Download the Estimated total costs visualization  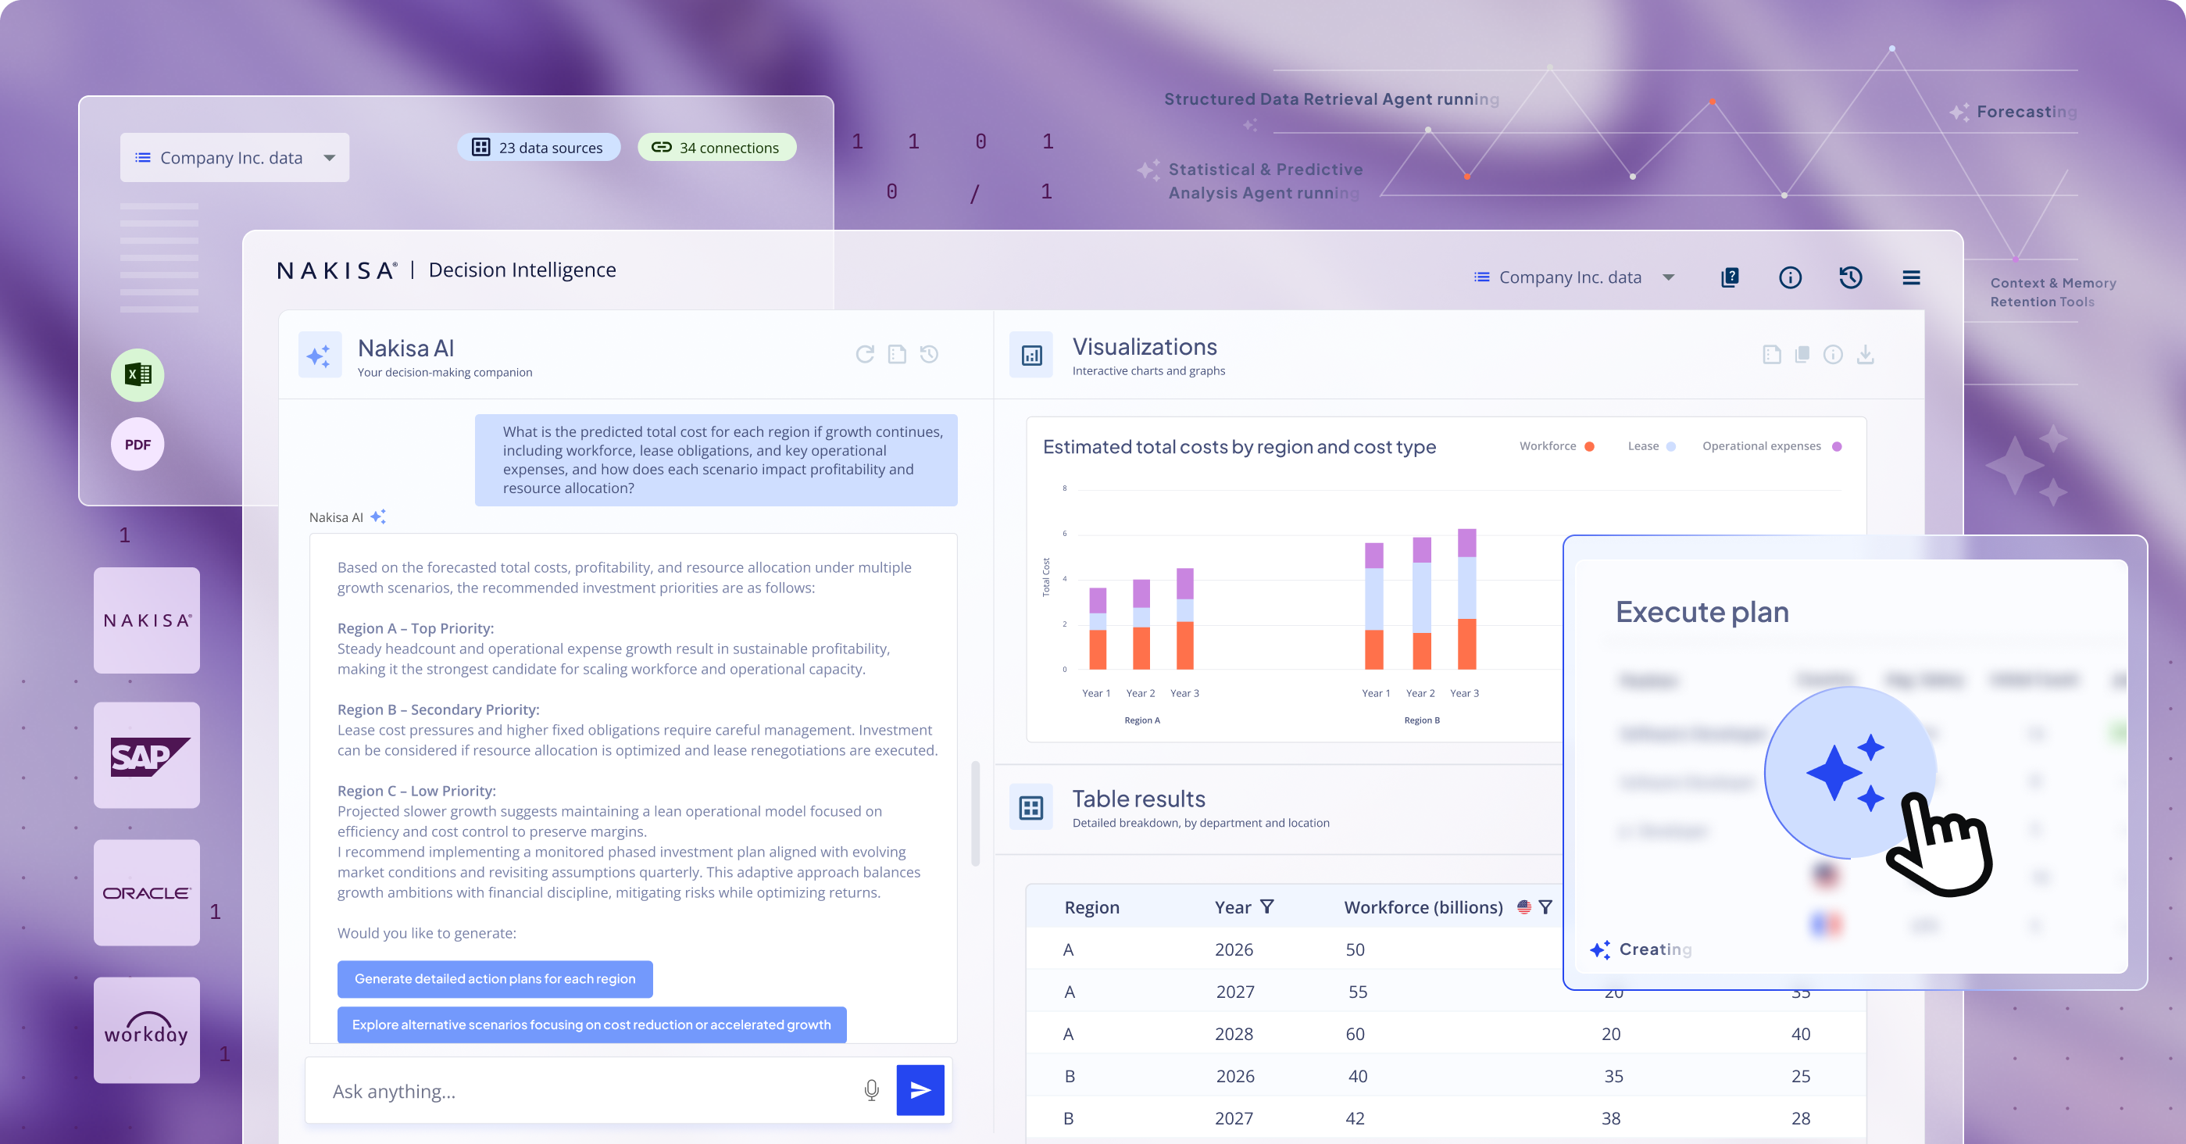click(x=1866, y=355)
